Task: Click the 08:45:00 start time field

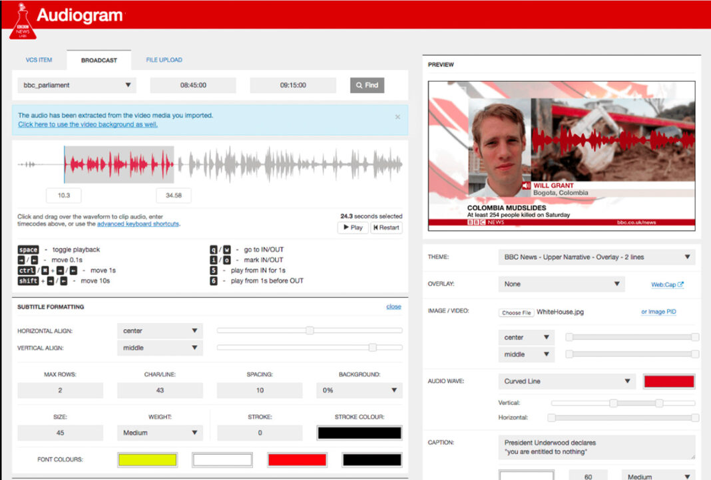Action: click(x=193, y=85)
